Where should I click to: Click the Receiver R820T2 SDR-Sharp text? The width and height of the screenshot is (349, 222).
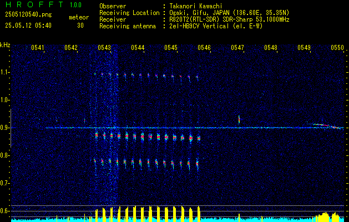pyautogui.click(x=229, y=19)
